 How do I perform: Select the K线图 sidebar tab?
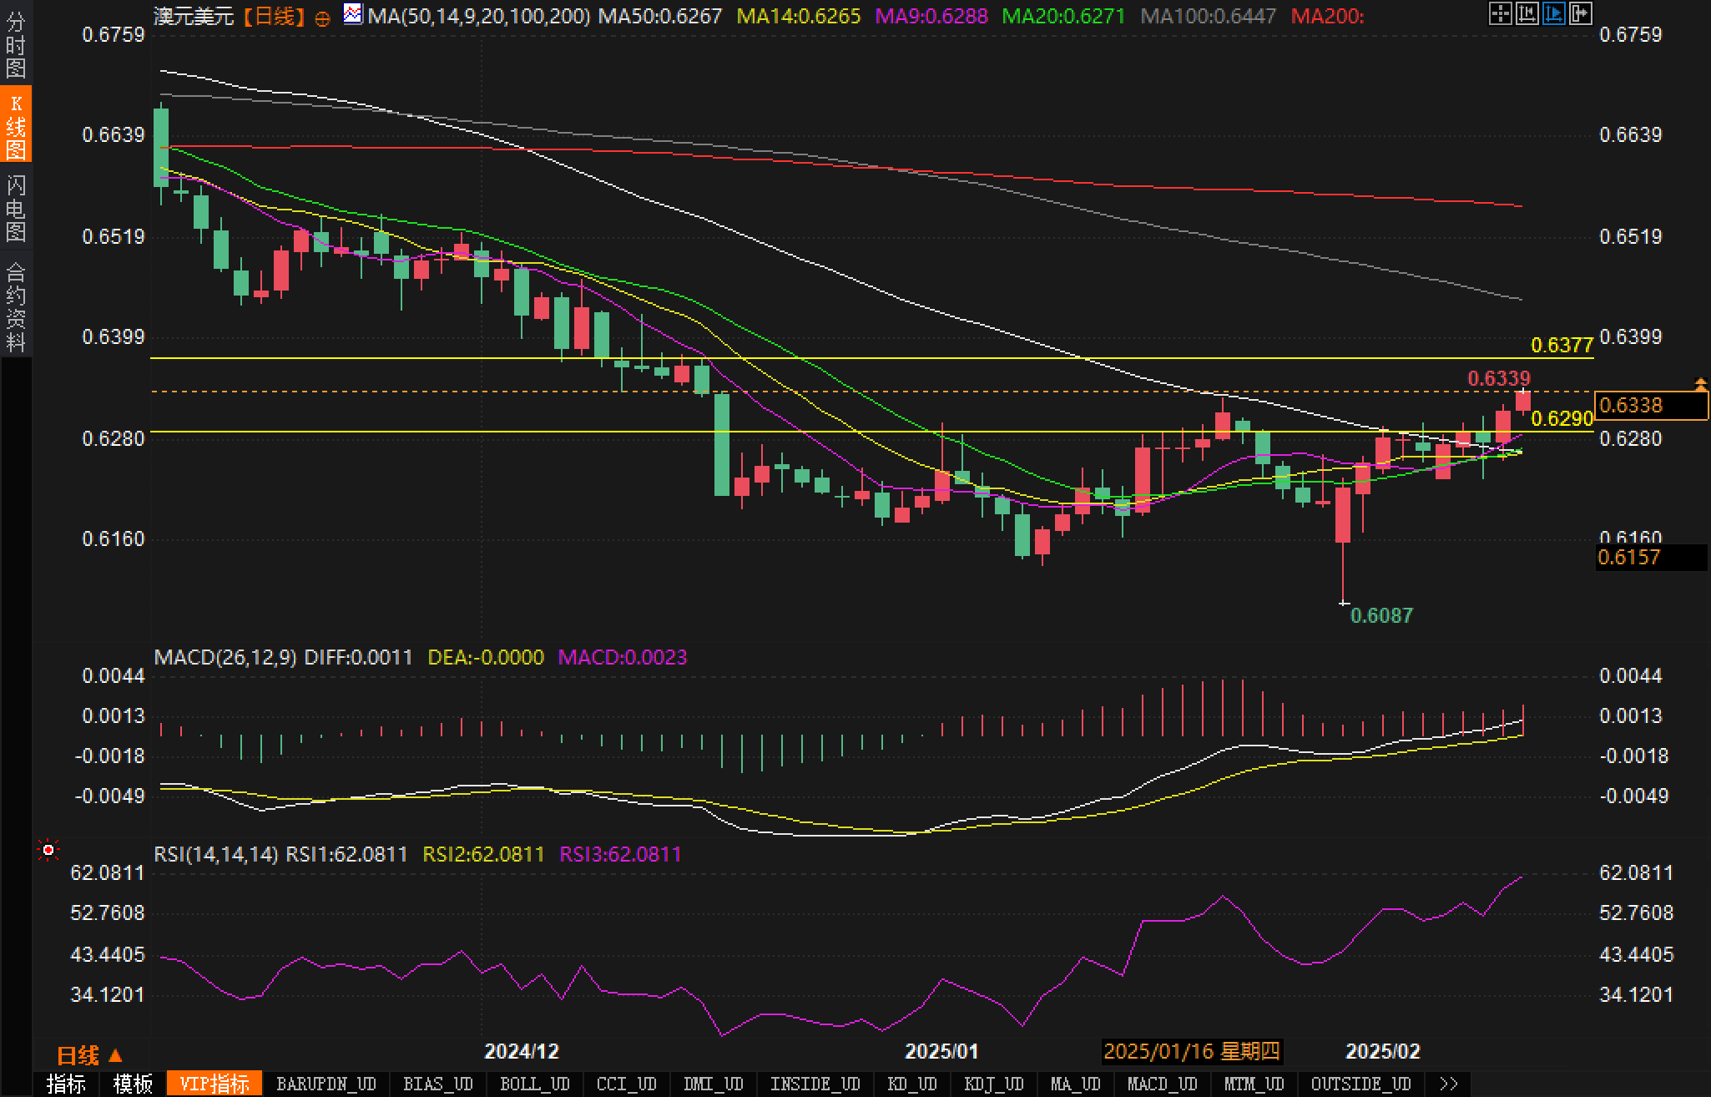click(x=15, y=125)
